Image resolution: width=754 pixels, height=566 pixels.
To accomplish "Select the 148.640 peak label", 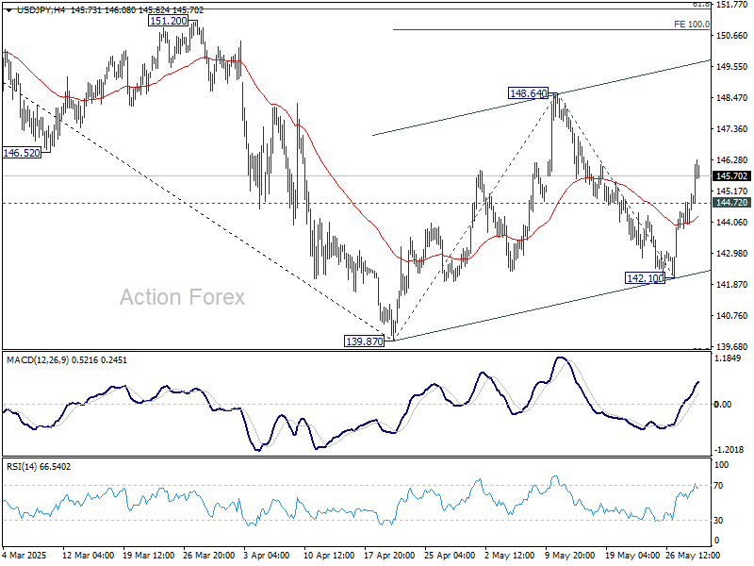I will pyautogui.click(x=528, y=93).
